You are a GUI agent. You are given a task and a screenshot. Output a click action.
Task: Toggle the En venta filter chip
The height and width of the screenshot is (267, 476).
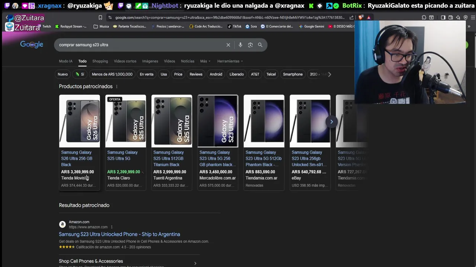[x=147, y=74]
